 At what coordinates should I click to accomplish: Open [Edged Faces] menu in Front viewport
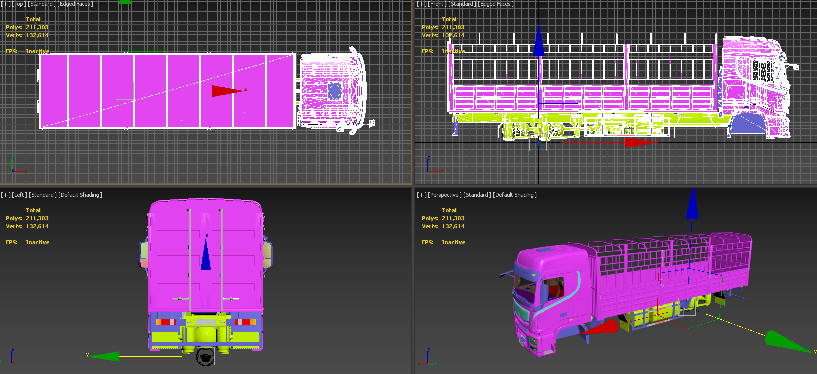[x=496, y=4]
